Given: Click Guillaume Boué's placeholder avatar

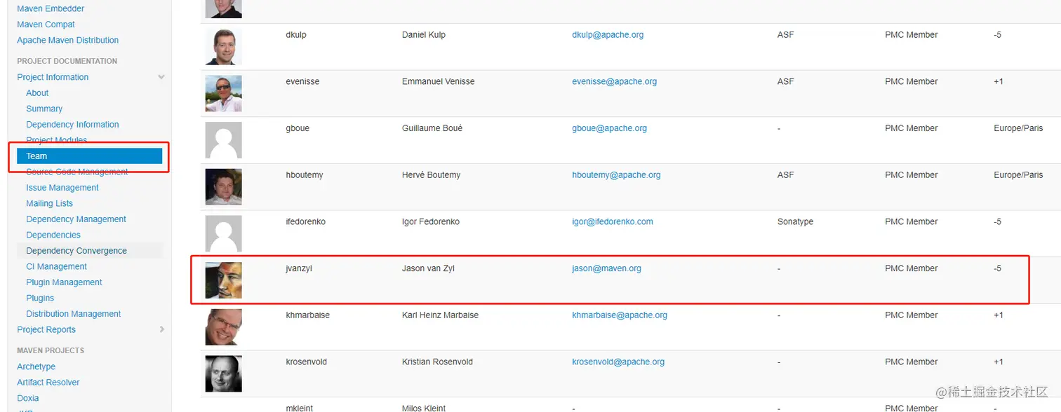Looking at the screenshot, I should tap(224, 140).
